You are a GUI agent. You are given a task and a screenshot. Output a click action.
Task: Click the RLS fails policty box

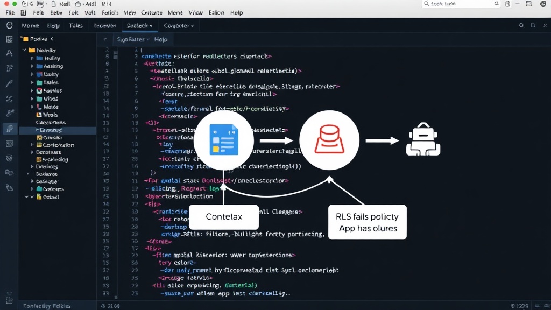(x=367, y=222)
